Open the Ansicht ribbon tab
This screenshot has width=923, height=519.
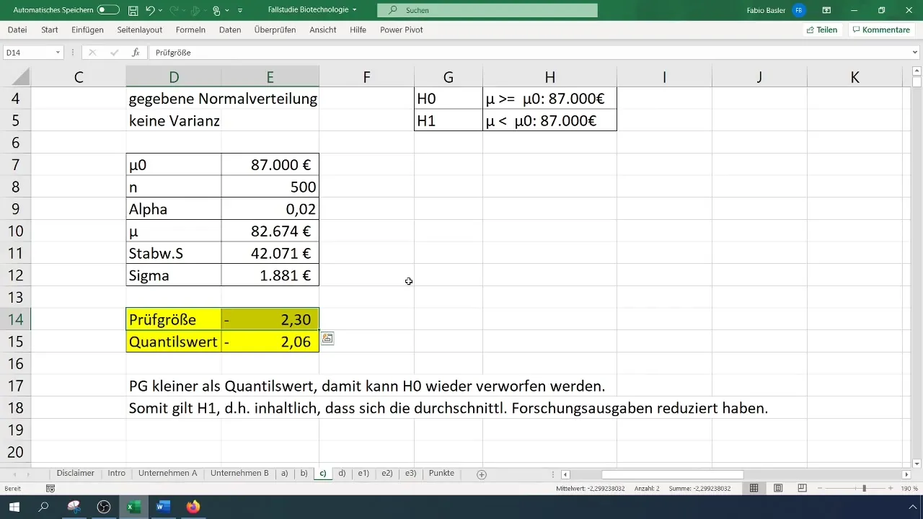[323, 30]
